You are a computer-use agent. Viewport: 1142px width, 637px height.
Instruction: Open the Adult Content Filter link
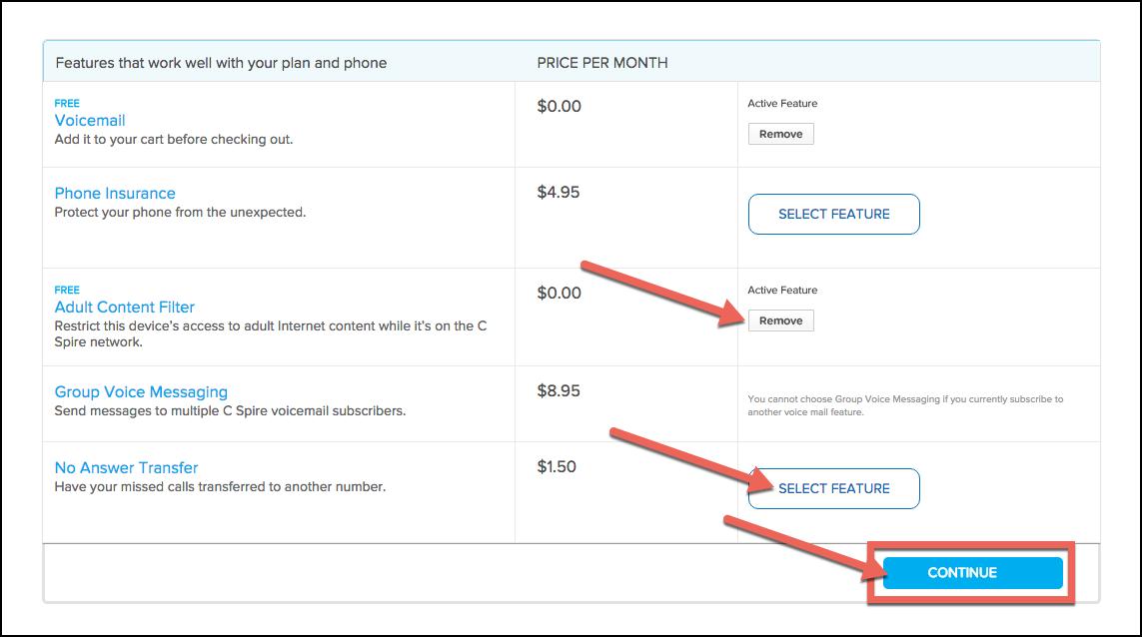coord(125,308)
